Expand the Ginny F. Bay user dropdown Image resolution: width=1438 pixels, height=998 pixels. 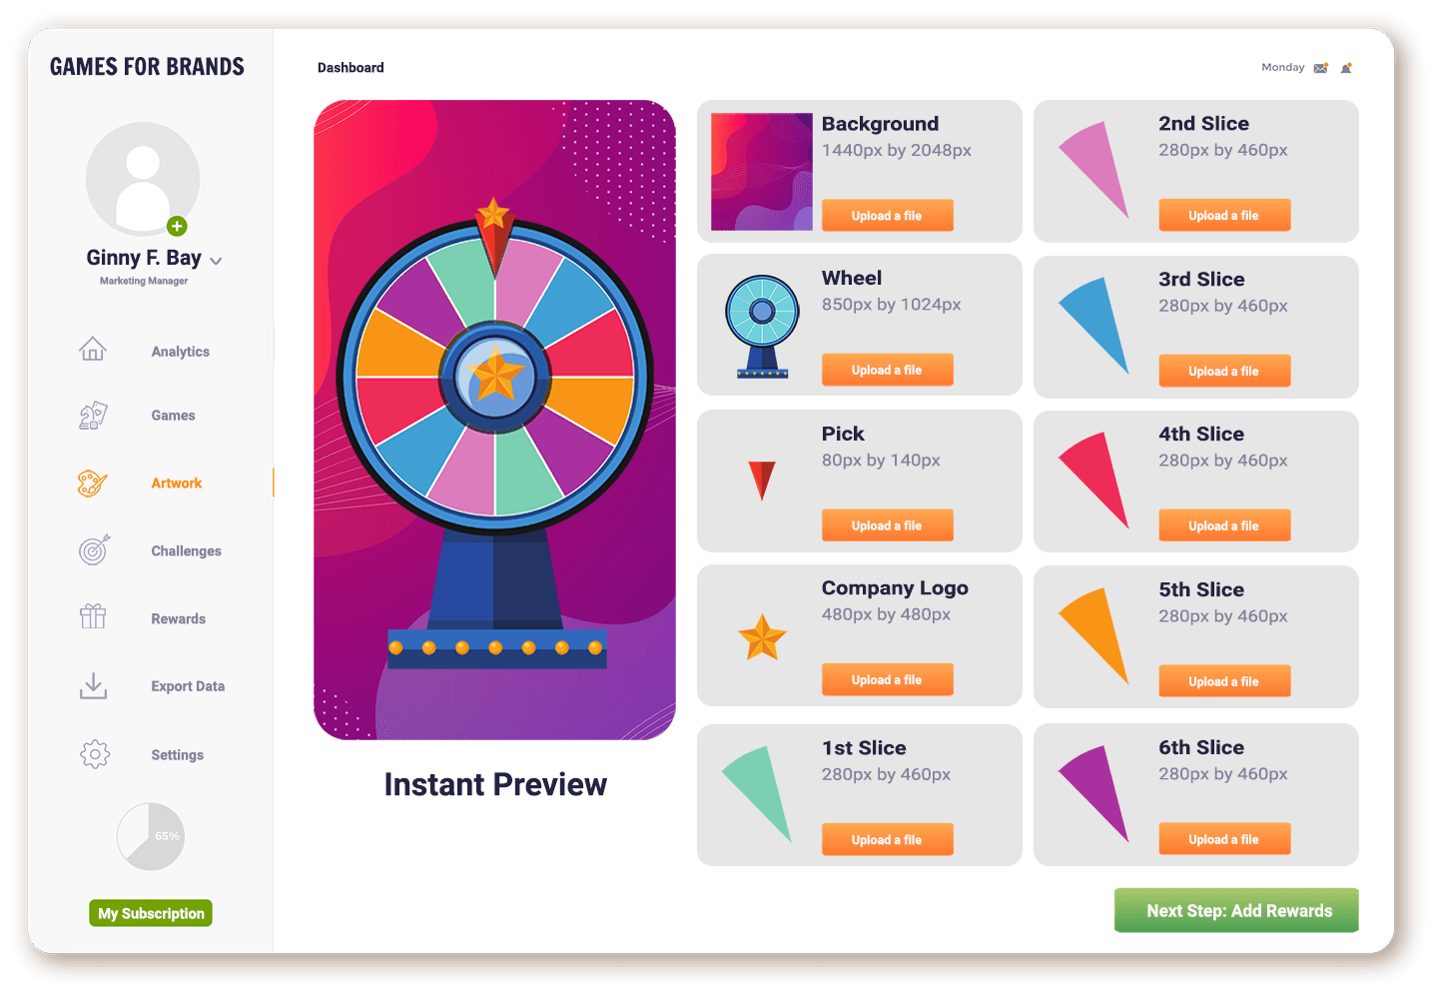[216, 261]
